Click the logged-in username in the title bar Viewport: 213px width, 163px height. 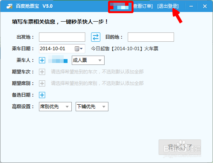point(119,6)
